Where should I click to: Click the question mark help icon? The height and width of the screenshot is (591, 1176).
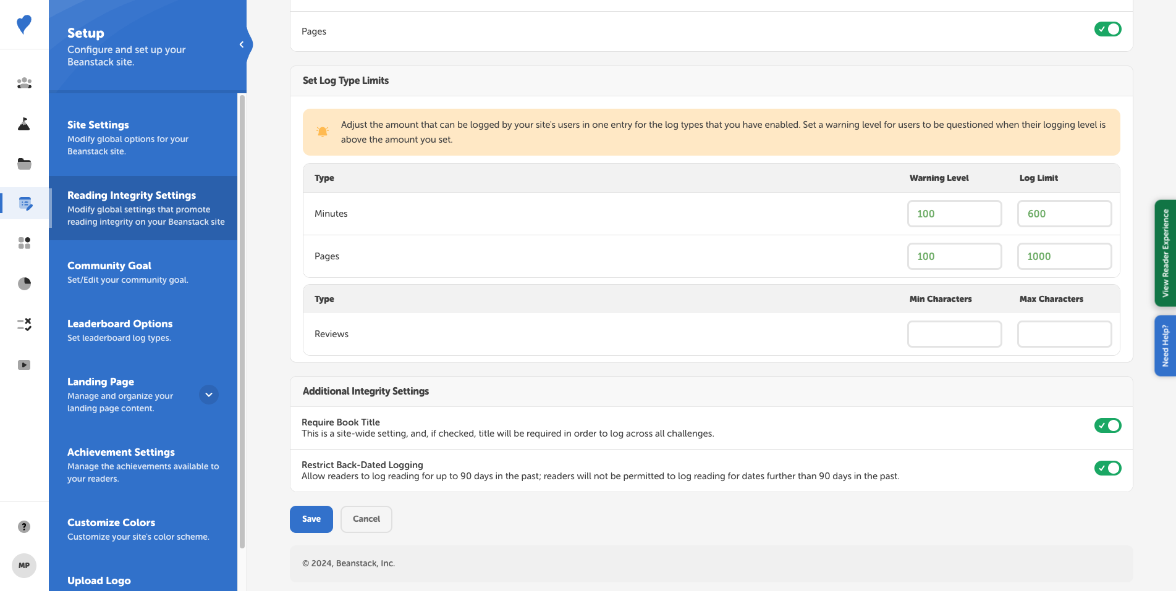click(x=24, y=527)
